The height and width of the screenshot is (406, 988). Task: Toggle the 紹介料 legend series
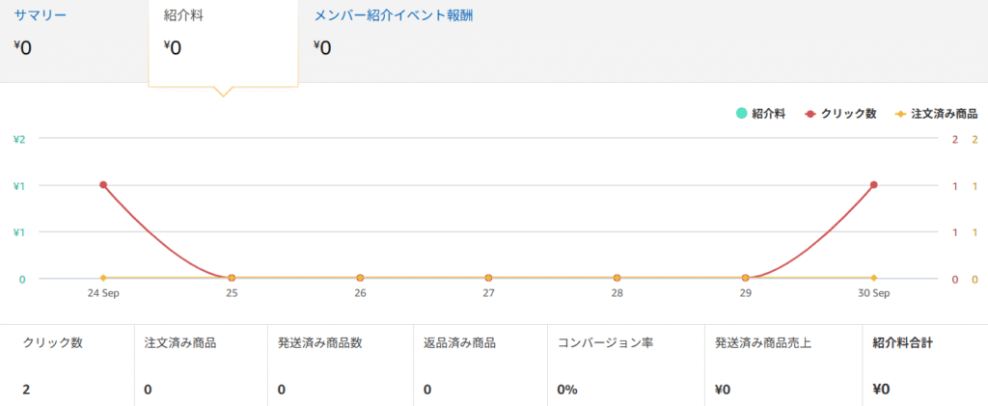click(769, 114)
